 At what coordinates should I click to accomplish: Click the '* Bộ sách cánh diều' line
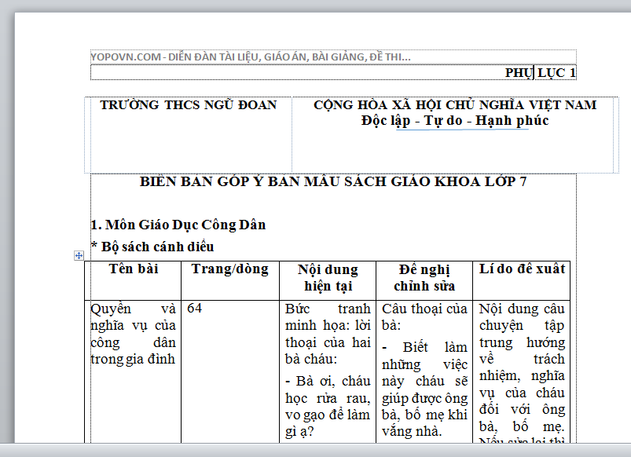coord(152,246)
